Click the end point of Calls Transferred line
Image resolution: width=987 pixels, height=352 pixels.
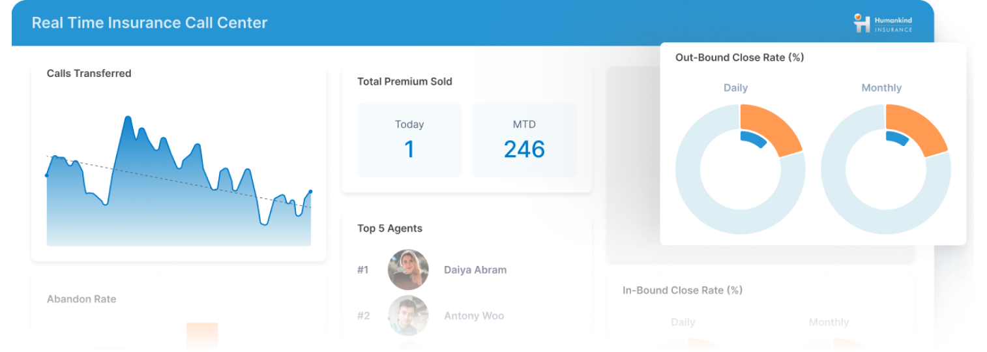310,192
